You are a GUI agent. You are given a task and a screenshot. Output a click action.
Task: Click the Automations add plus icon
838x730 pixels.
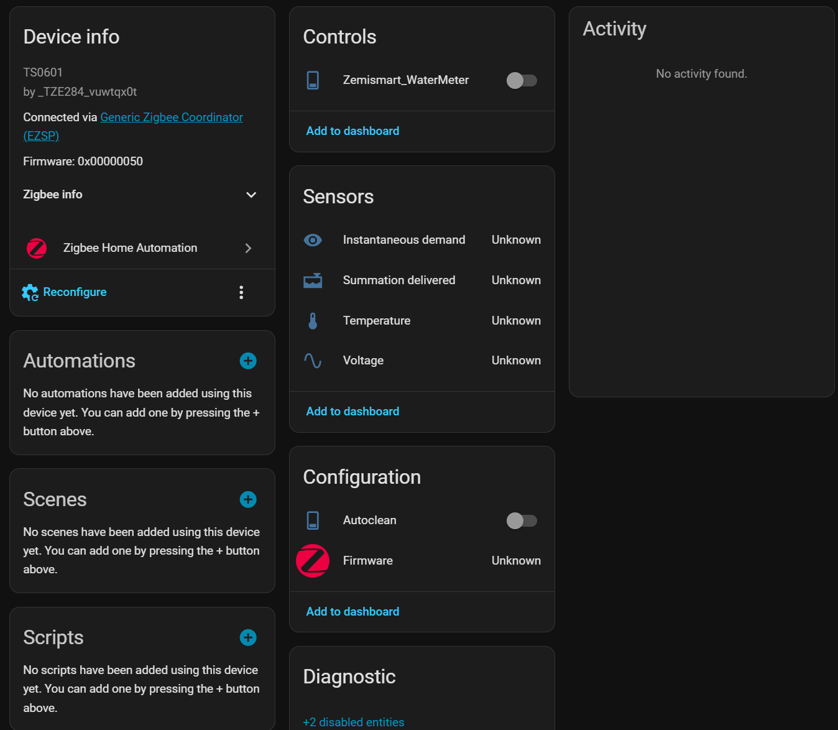click(x=248, y=361)
